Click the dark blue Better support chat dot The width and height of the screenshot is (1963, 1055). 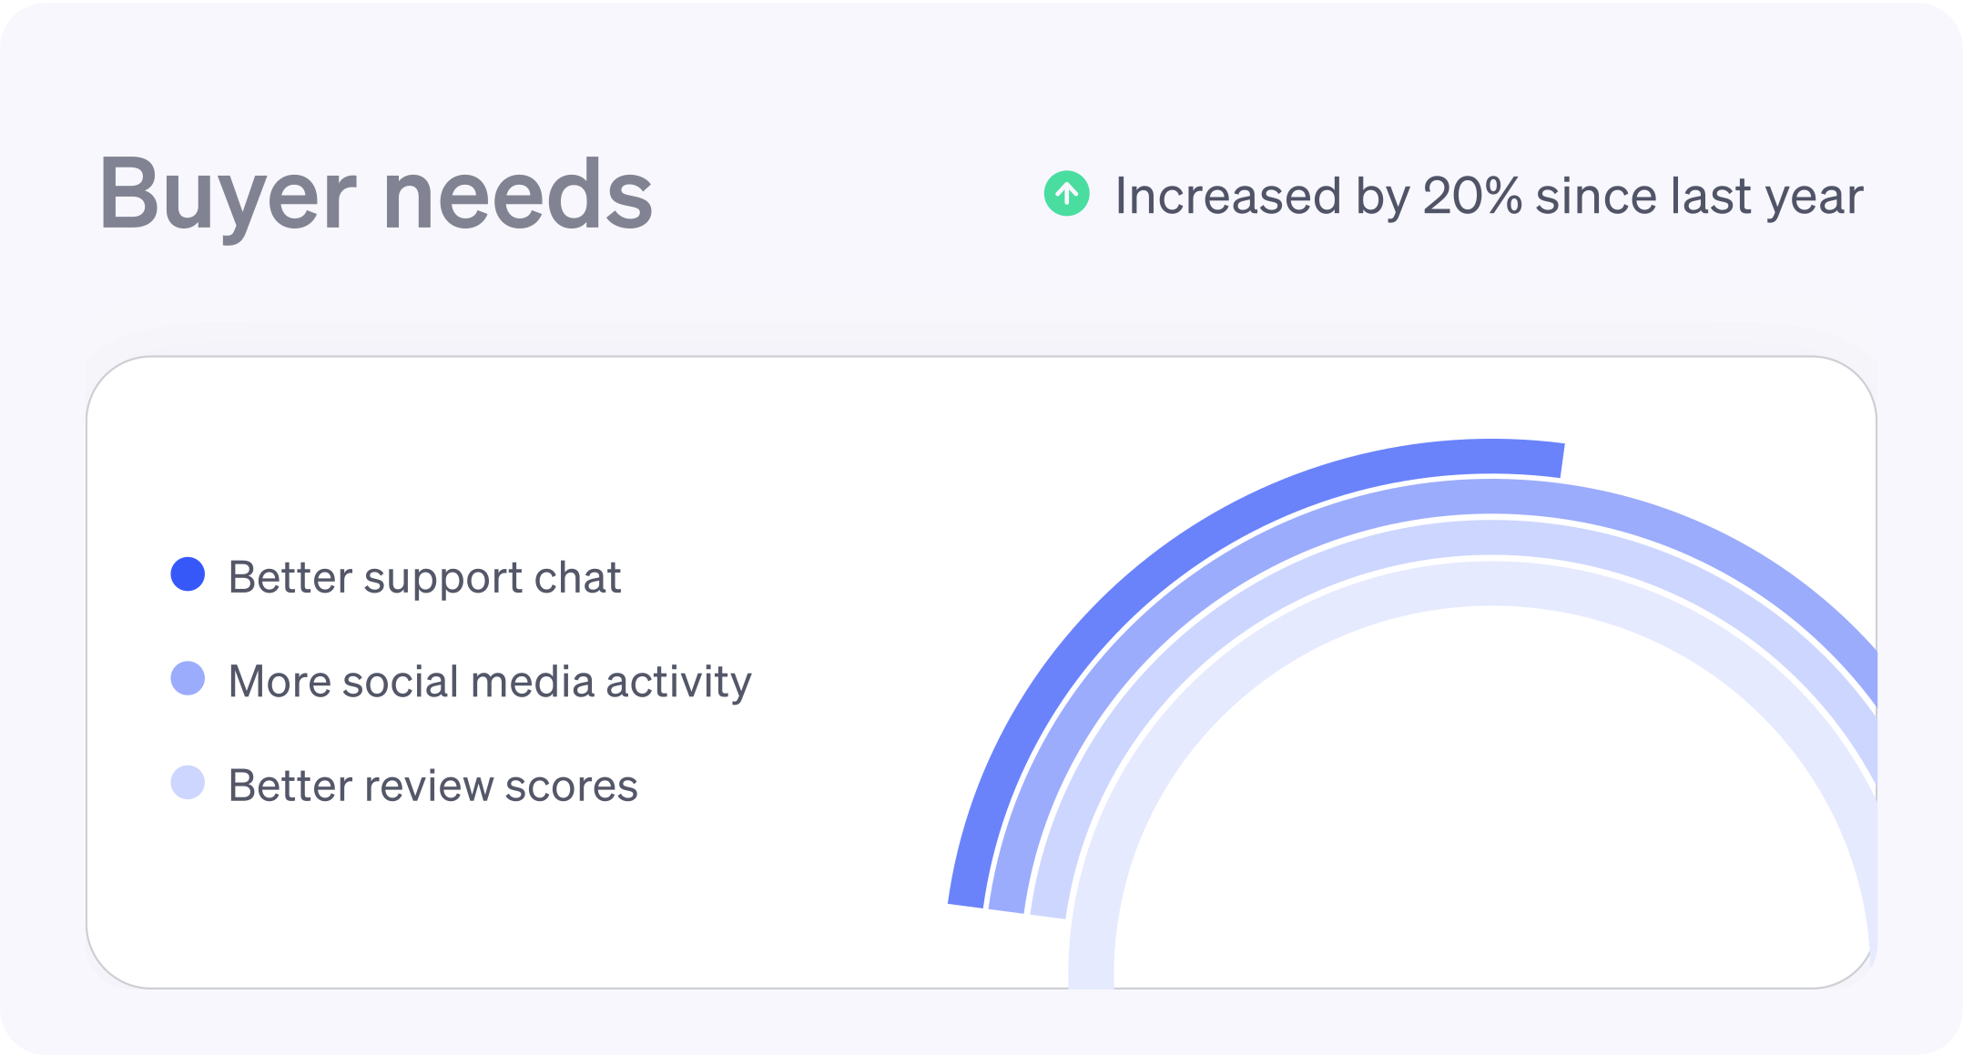(x=188, y=574)
